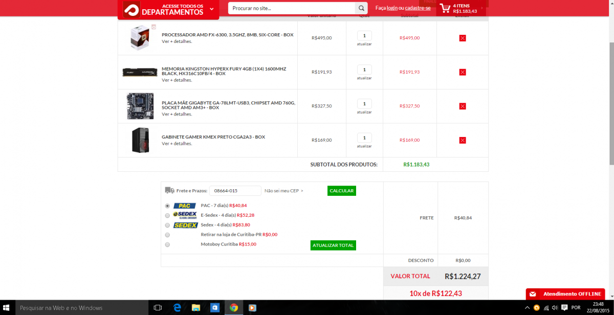The height and width of the screenshot is (315, 614).
Task: Click the 'Pesquisar na Web e no Windows' box
Action: click(81, 308)
